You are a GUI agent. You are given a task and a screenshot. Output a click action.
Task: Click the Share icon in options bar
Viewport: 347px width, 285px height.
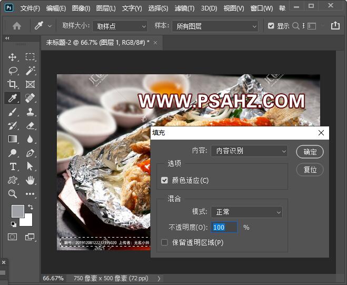pos(335,25)
